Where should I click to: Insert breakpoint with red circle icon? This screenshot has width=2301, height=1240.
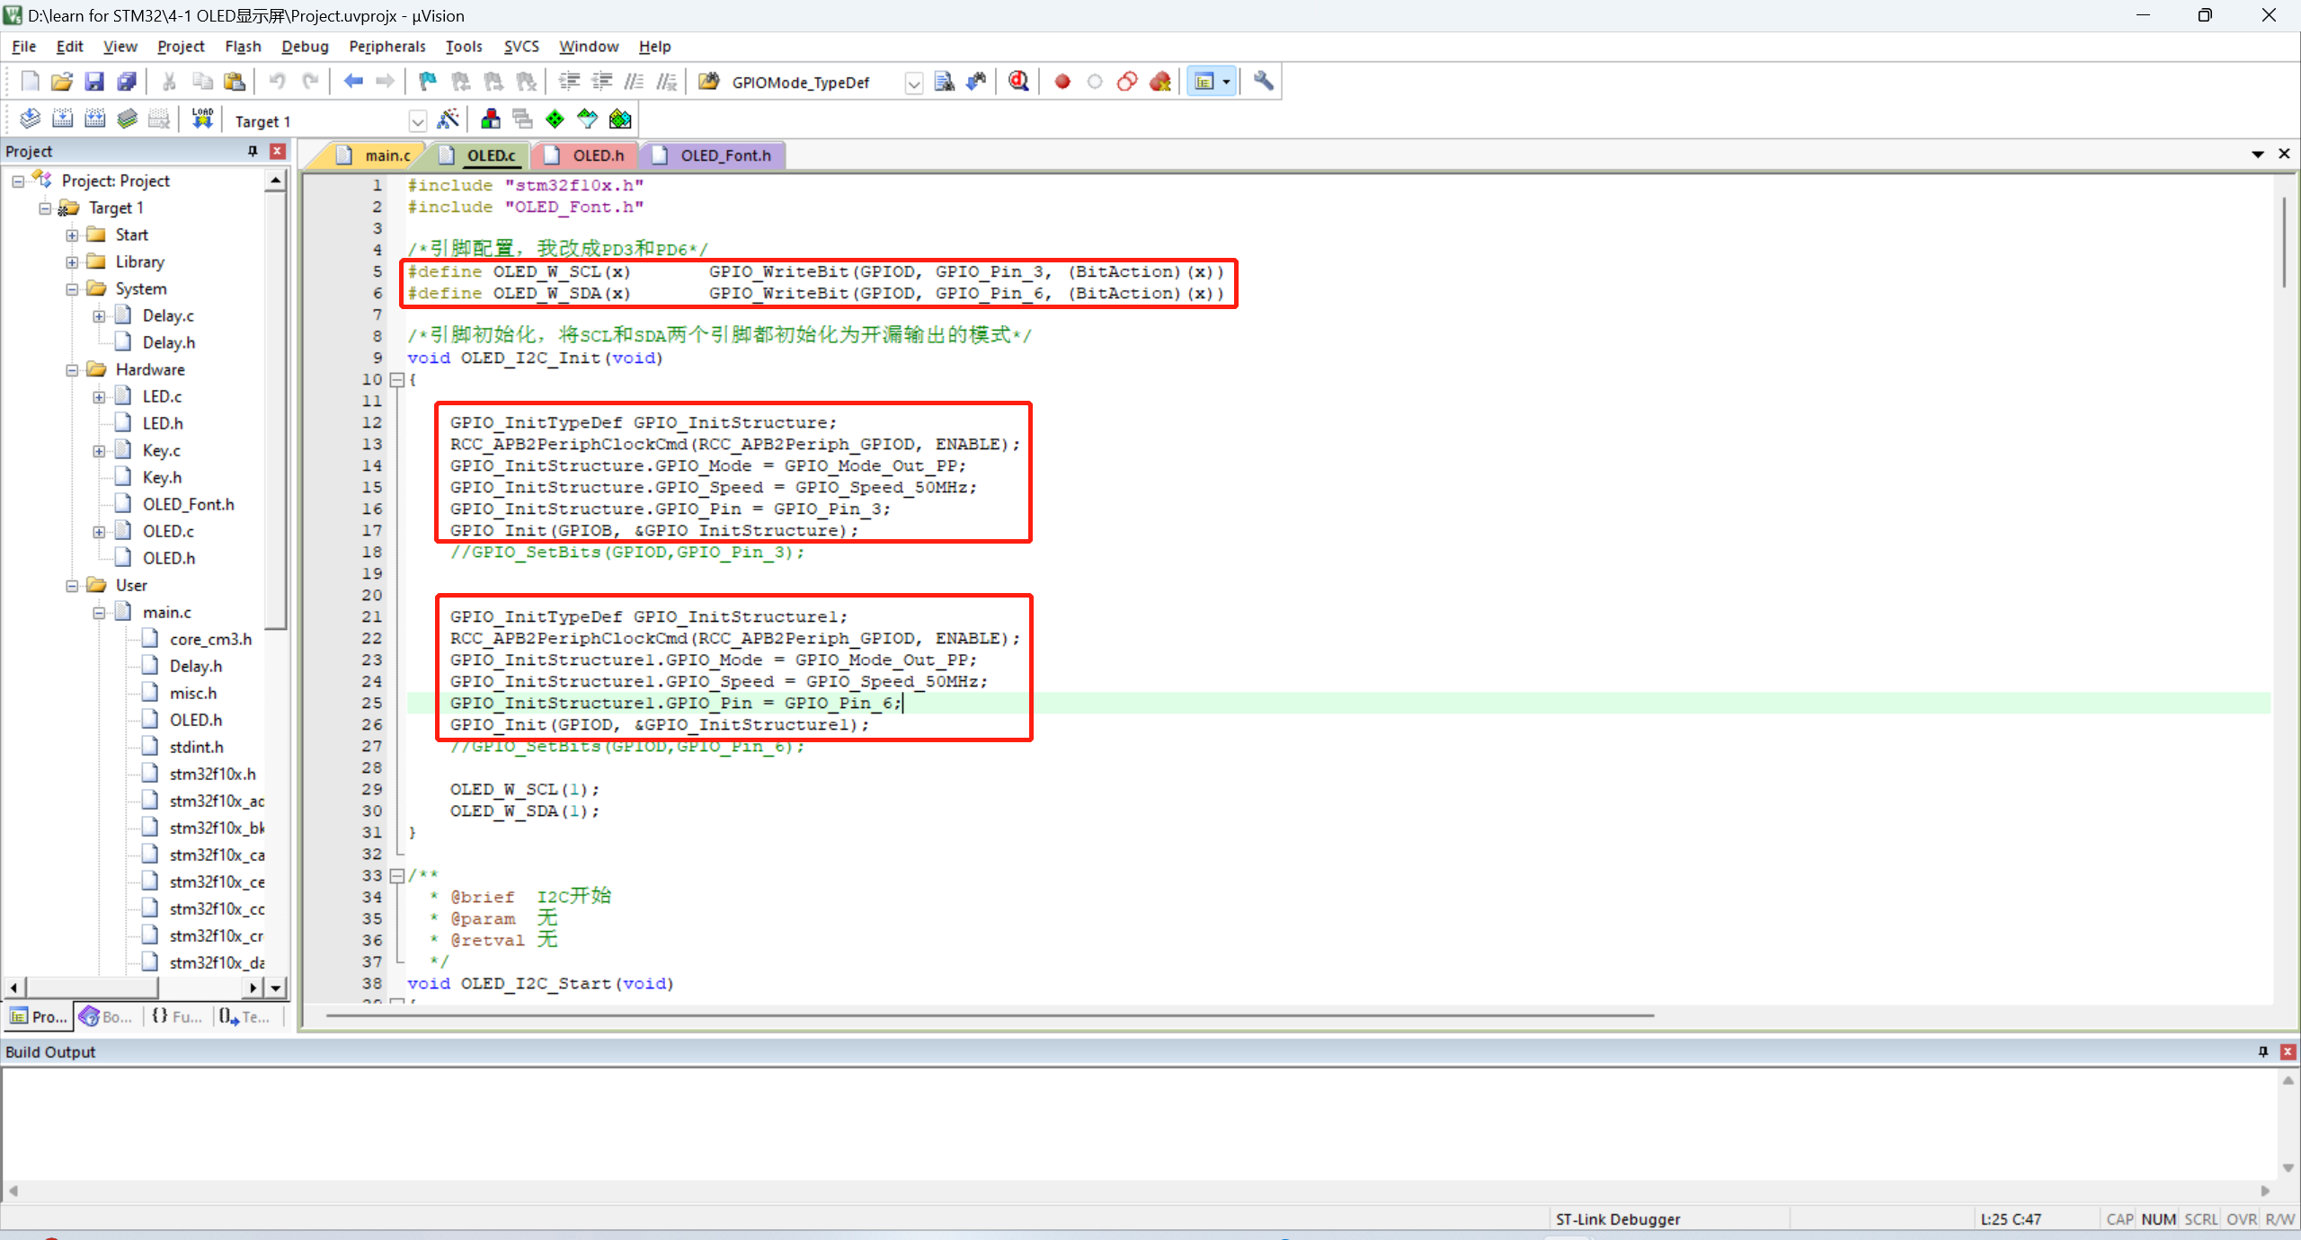point(1062,82)
